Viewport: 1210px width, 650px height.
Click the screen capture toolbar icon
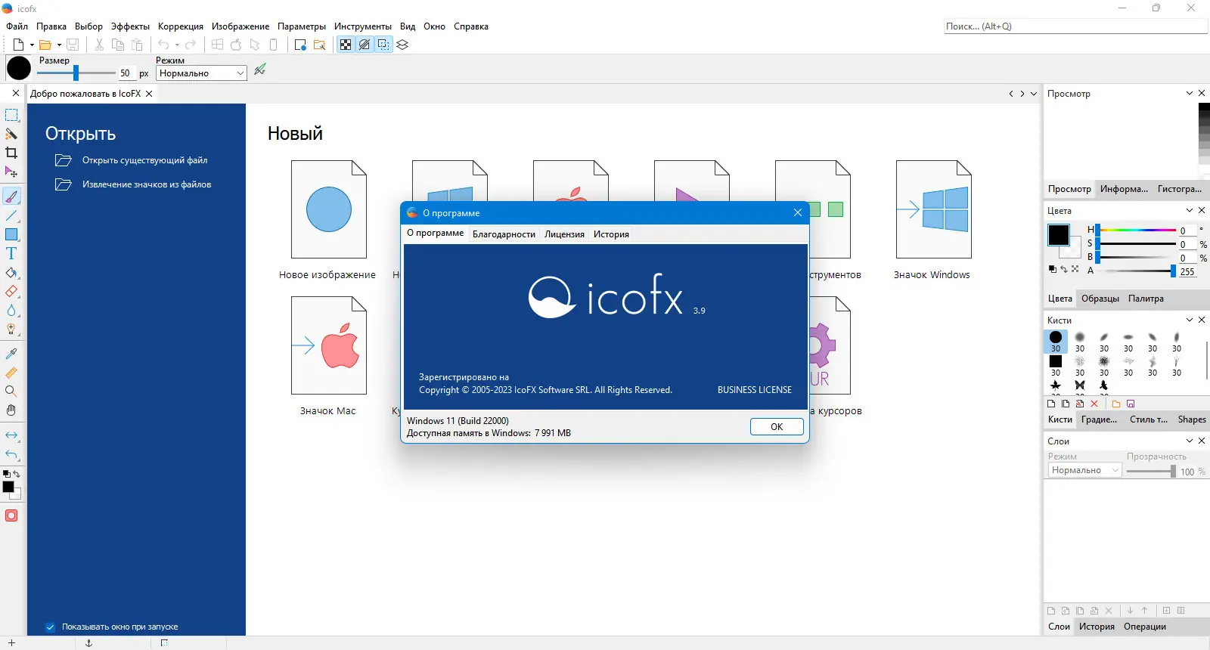300,45
